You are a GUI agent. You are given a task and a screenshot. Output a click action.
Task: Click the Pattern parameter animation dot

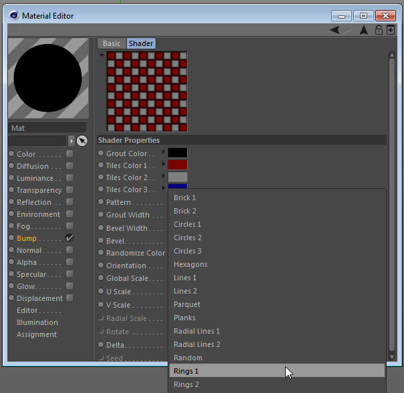point(101,202)
